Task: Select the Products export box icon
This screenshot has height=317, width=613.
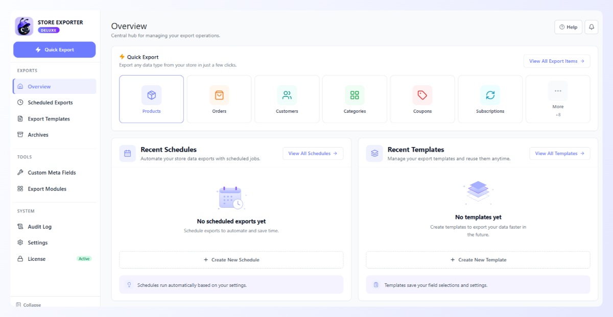Action: (x=151, y=95)
